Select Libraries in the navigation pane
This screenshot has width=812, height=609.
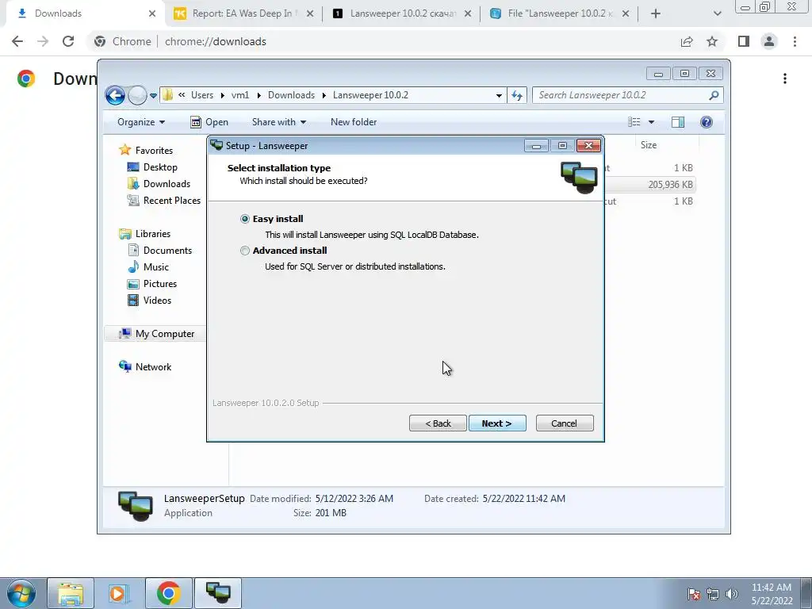coord(153,234)
